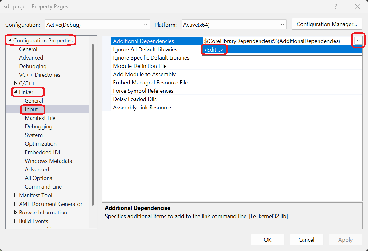Select the Ignore Specific Default Libraries property

[x=151, y=58]
